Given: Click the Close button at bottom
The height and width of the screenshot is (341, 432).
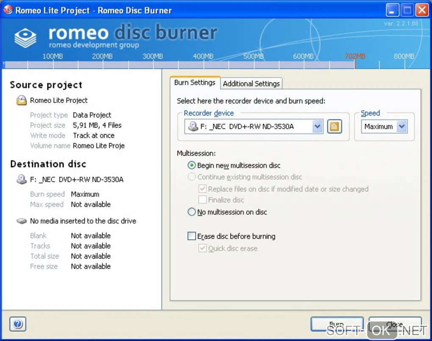Looking at the screenshot, I should 395,324.
